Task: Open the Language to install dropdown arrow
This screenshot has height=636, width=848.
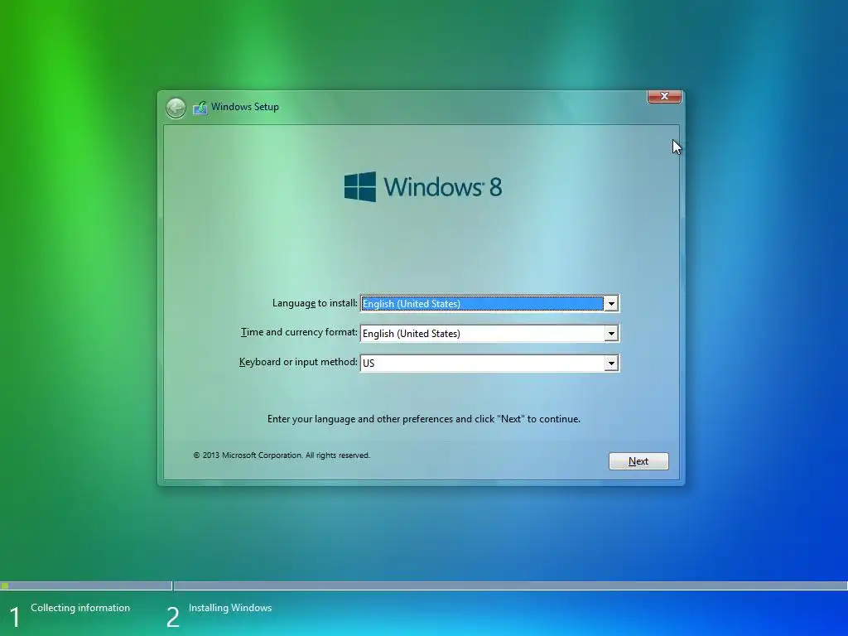Action: click(611, 304)
